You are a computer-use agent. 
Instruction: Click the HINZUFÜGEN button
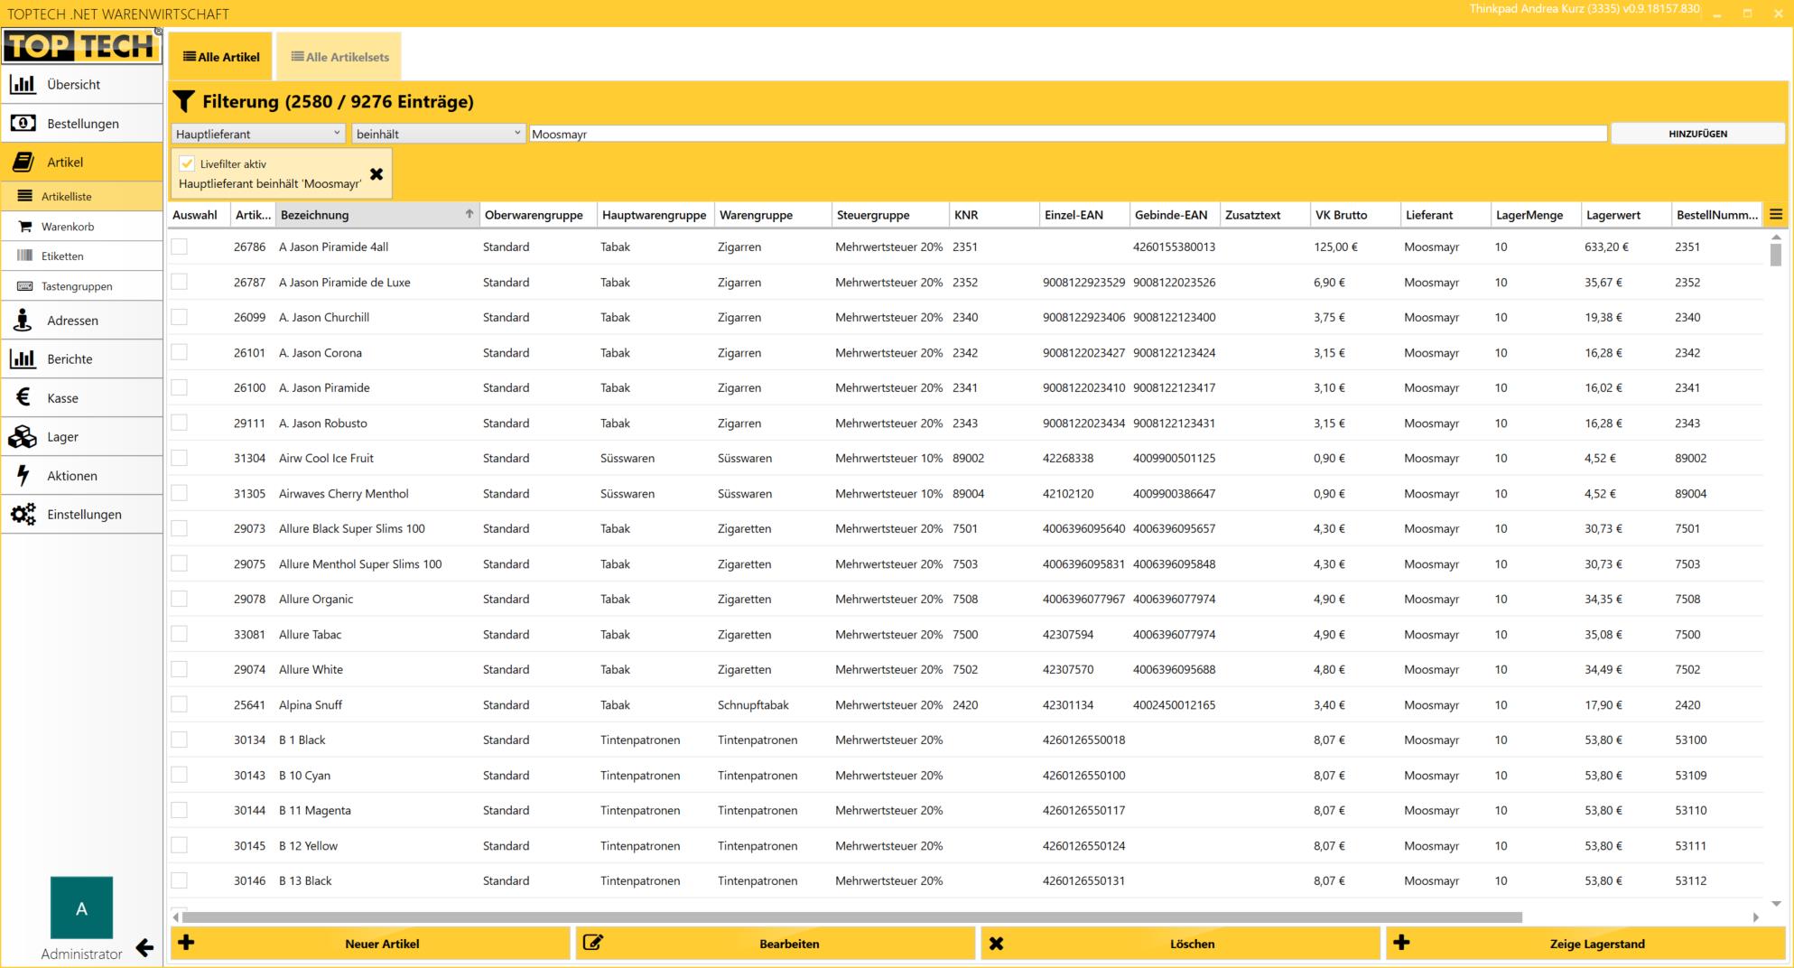point(1697,134)
